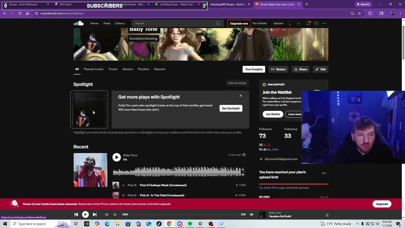
Task: Expand the upload limit notice chevron
Action: click(x=323, y=173)
